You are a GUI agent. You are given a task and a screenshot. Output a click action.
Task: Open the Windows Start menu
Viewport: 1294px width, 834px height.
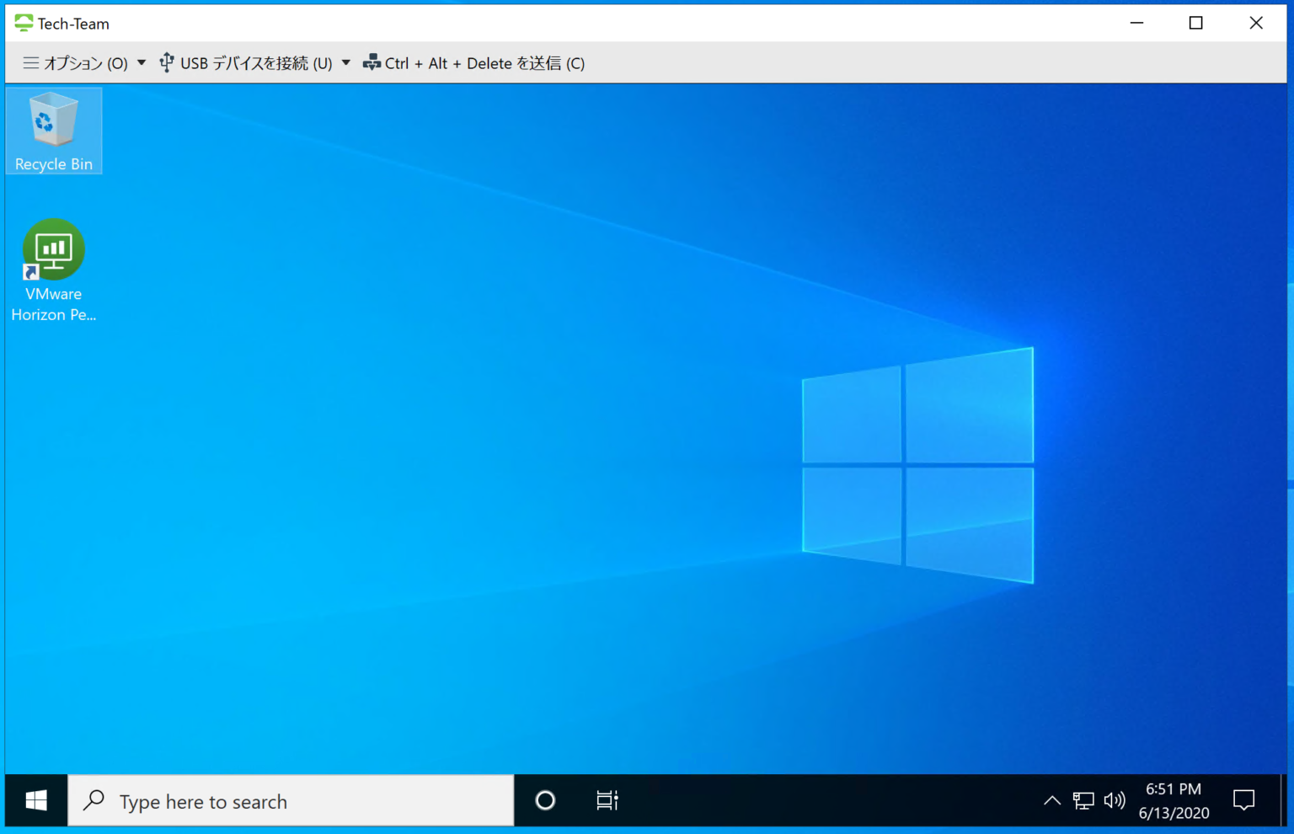pyautogui.click(x=36, y=800)
